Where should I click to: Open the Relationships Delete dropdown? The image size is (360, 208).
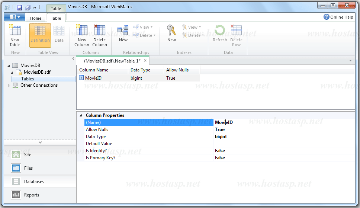144,35
